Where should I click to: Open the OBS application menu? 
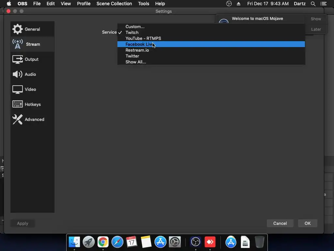[23, 4]
